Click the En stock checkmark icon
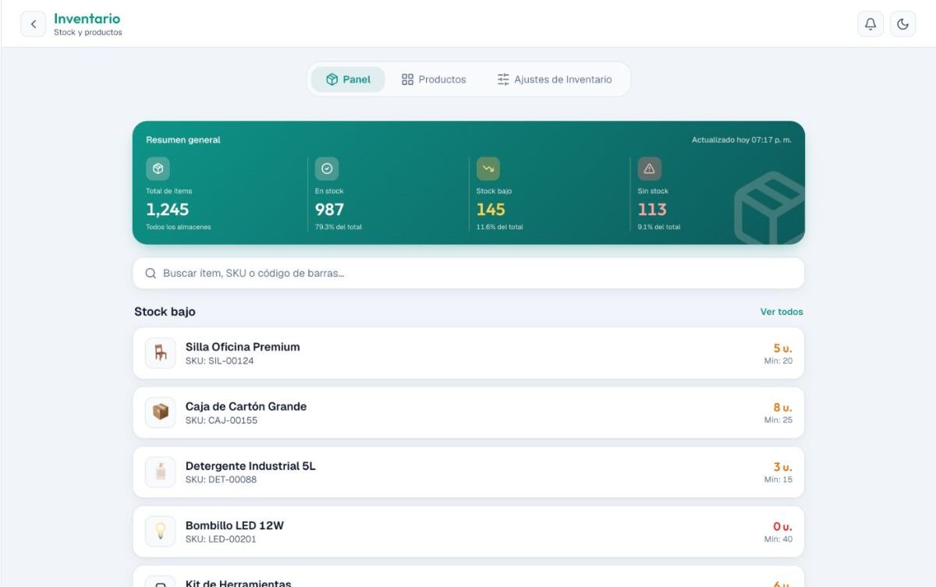Screen dimensions: 936x587 pyautogui.click(x=327, y=168)
